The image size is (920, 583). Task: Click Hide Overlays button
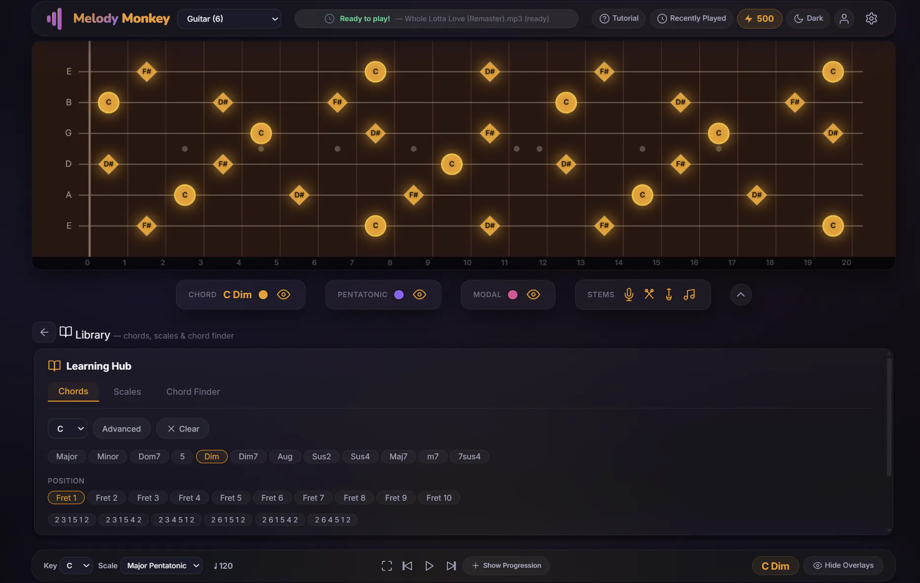[x=843, y=565]
